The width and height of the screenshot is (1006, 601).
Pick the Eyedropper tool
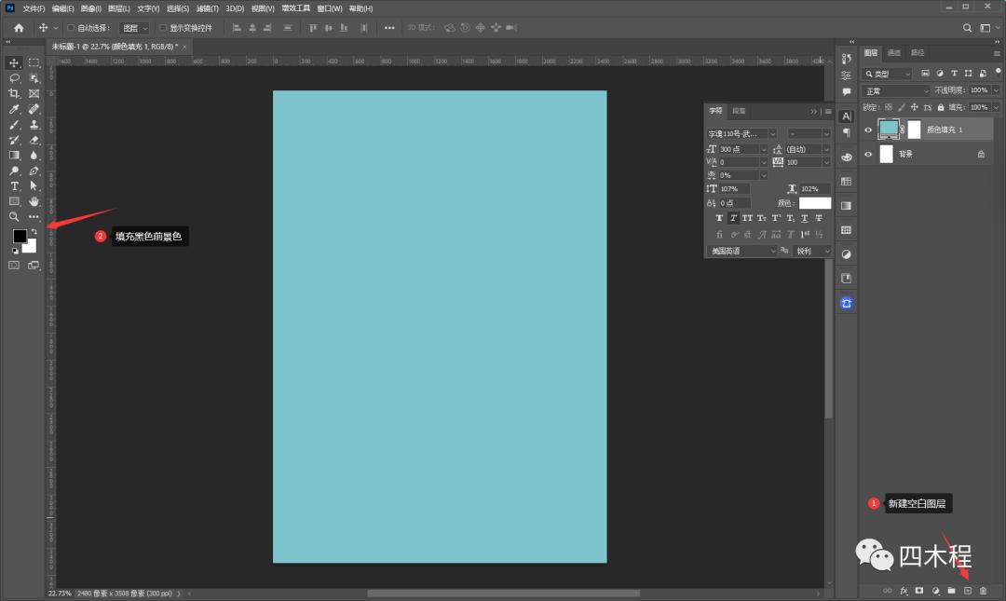14,109
